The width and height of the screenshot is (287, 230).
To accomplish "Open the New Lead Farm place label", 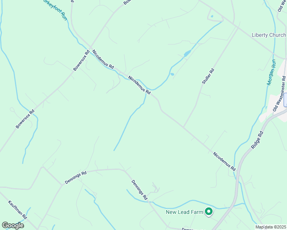I will coord(184,212).
